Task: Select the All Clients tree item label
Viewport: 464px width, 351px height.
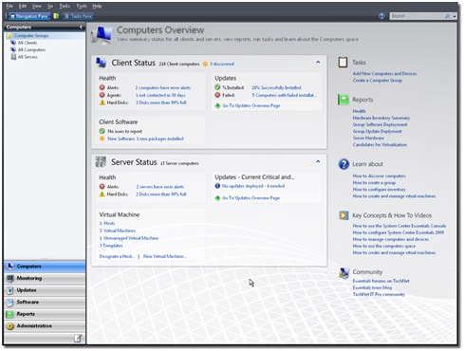Action: (28, 43)
